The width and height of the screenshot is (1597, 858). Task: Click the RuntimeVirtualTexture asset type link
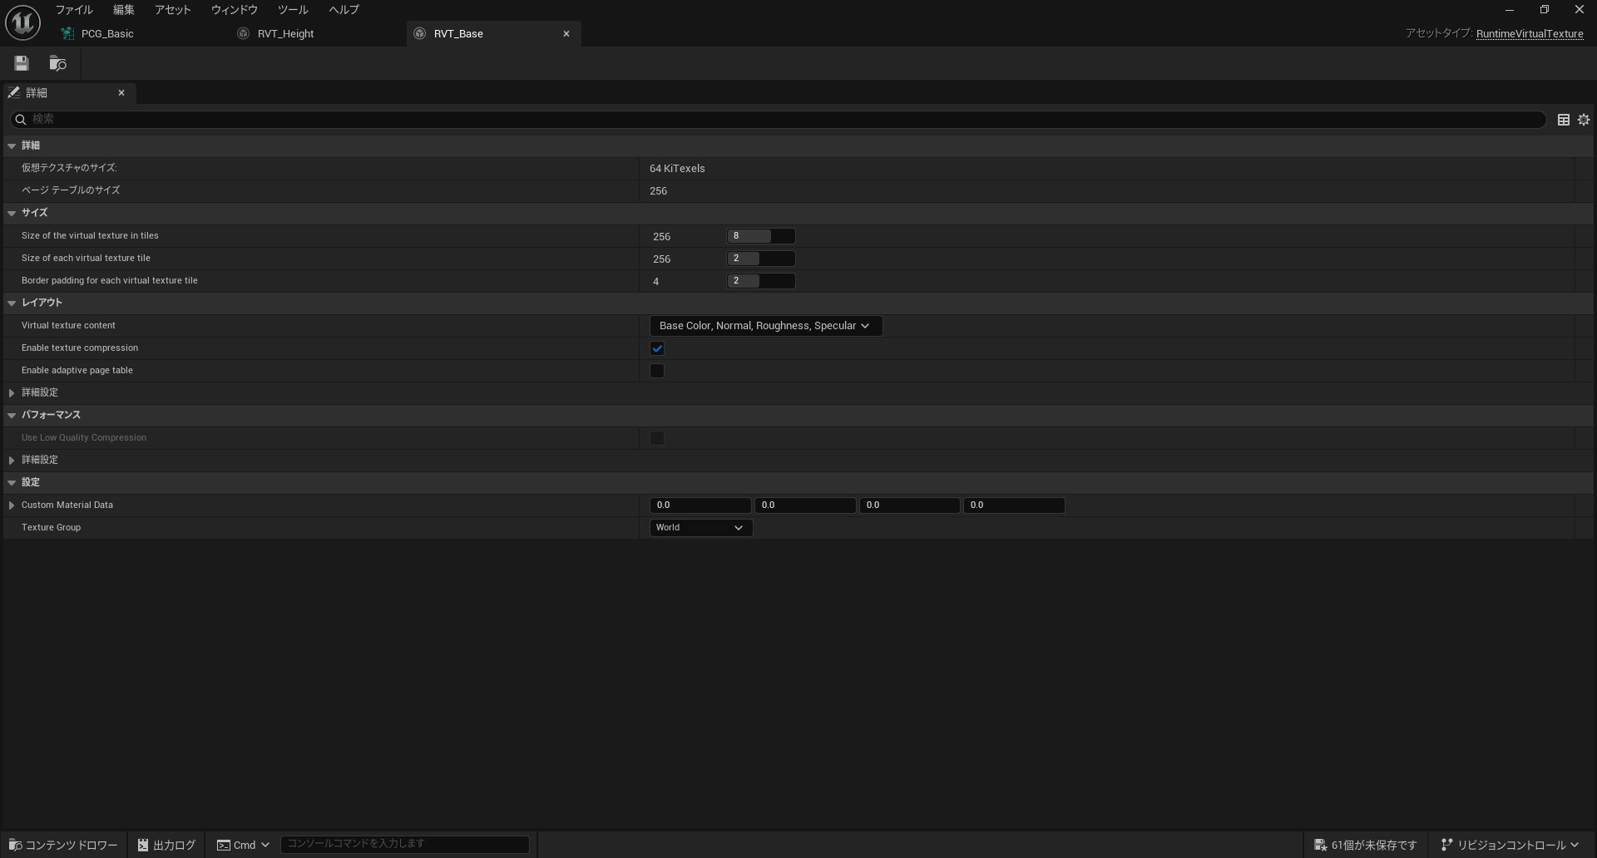(x=1529, y=34)
